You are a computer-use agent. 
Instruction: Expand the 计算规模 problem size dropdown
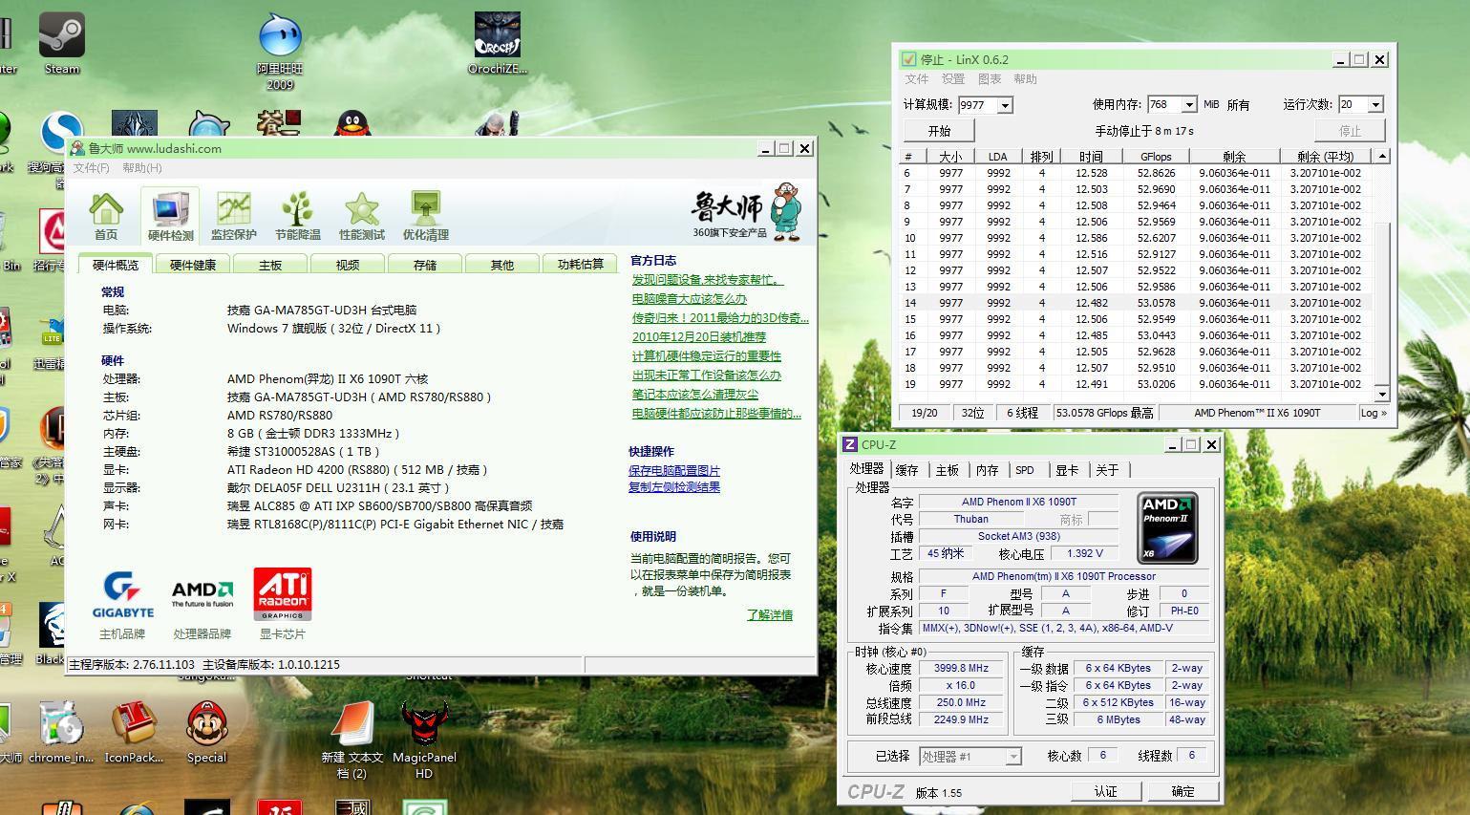1005,105
